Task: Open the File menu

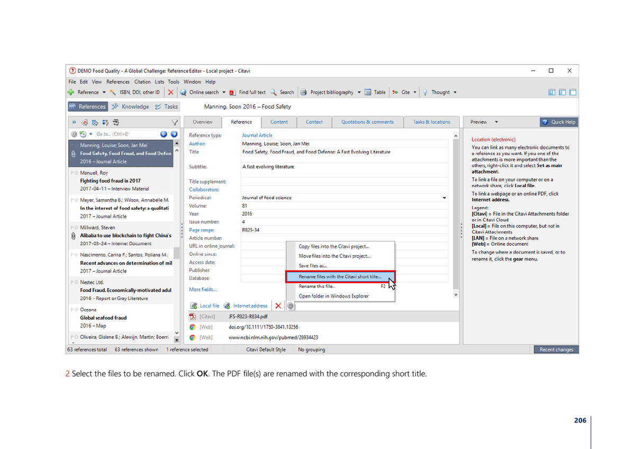Action: click(x=72, y=82)
